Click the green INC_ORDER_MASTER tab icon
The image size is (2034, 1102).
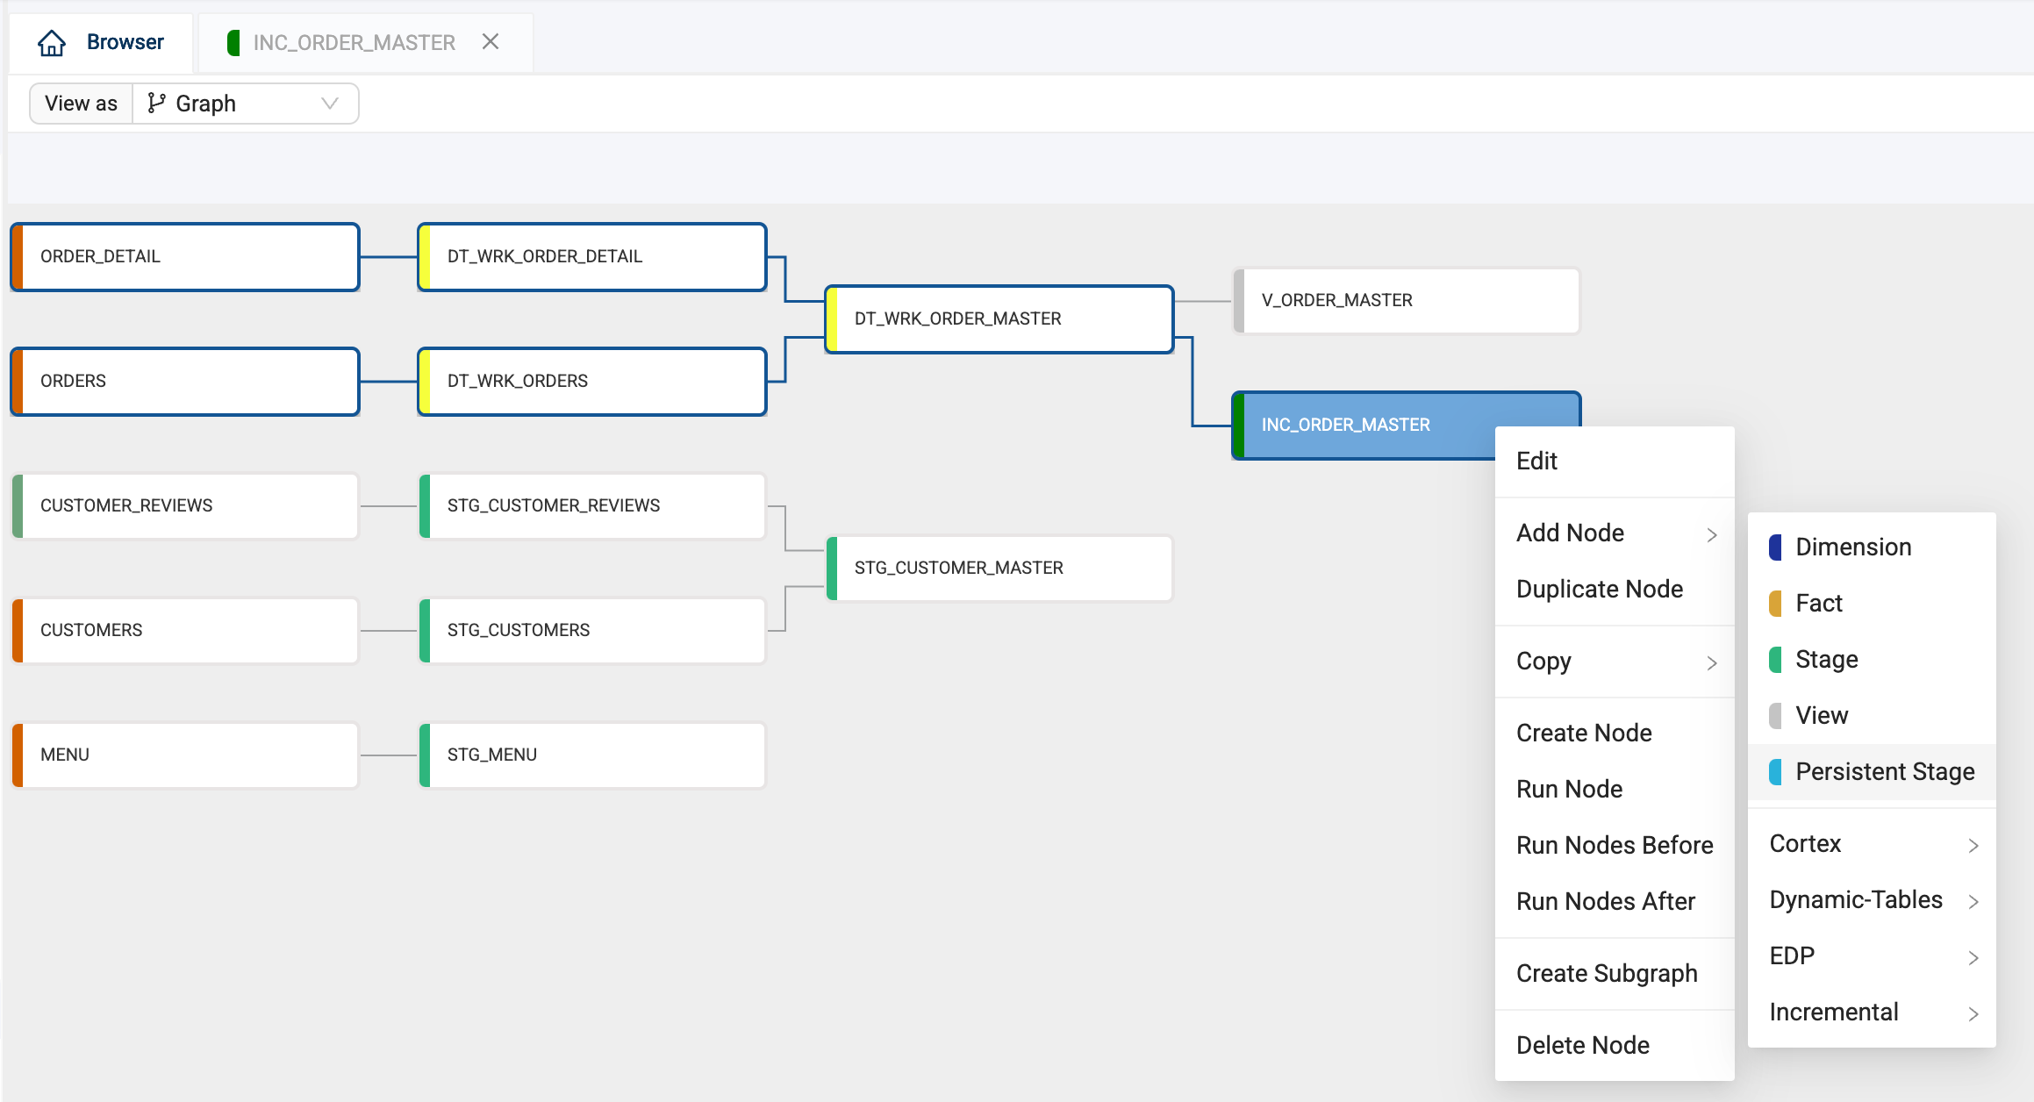coord(233,42)
